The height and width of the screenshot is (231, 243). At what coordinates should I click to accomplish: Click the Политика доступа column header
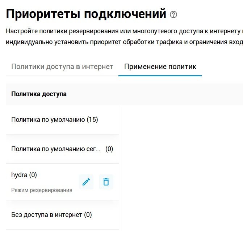(39, 94)
